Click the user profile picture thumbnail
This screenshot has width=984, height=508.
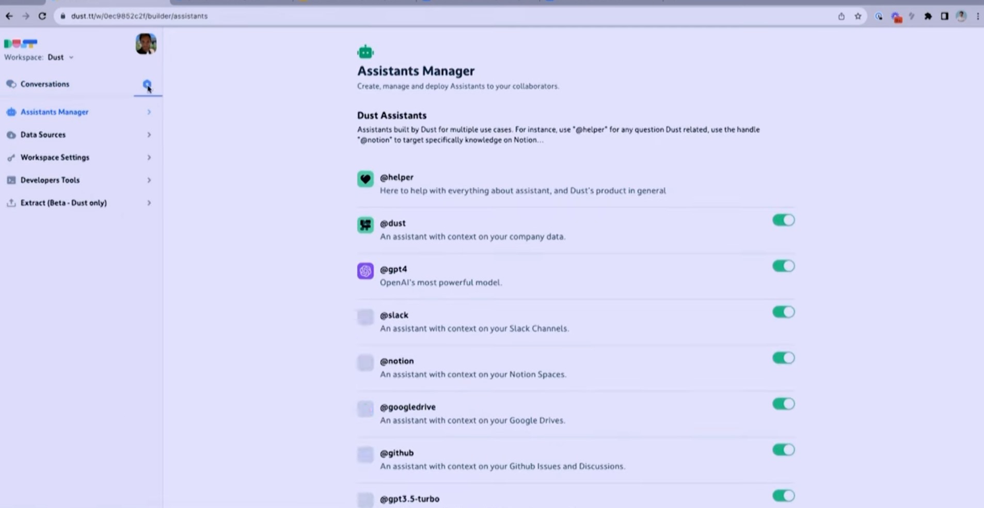pos(146,44)
